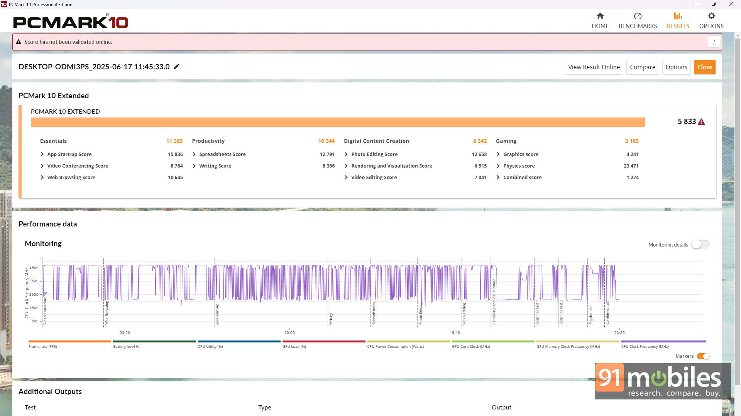The width and height of the screenshot is (741, 416).
Task: Click the Video Editing chart marker
Action: [464, 314]
